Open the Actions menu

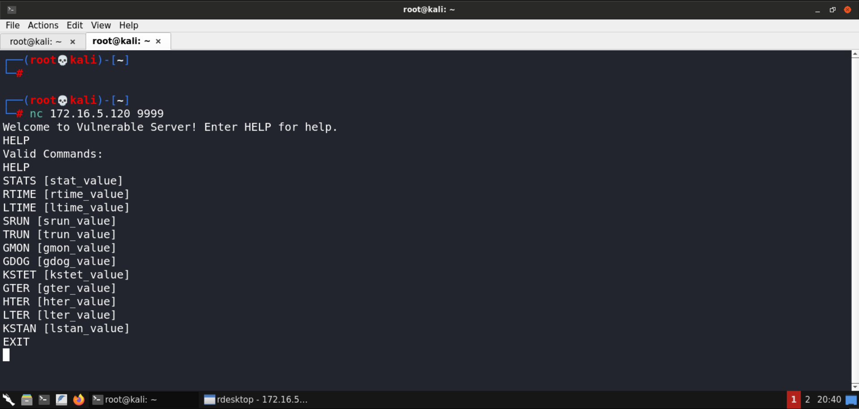pos(43,26)
